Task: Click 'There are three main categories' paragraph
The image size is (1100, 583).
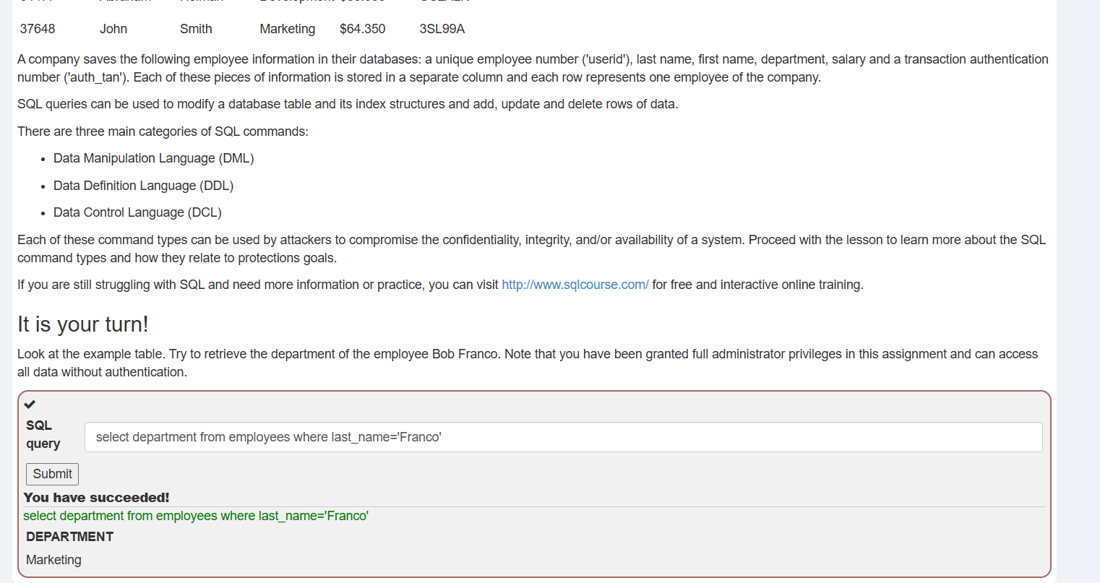Action: pos(163,131)
